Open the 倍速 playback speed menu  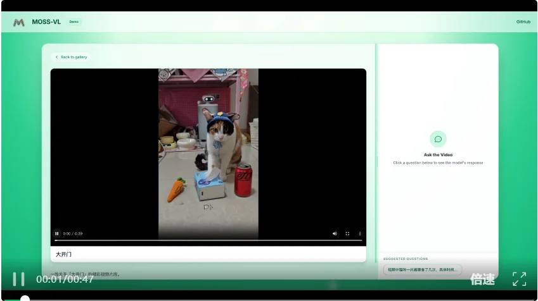click(x=482, y=279)
